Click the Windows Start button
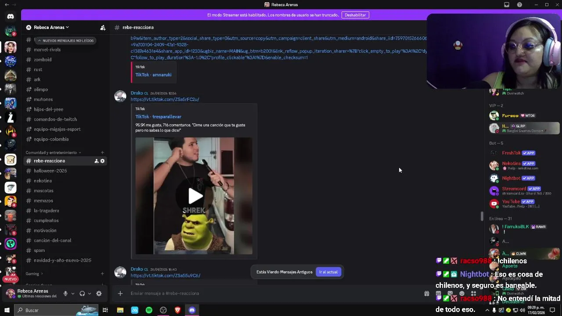 click(7, 310)
